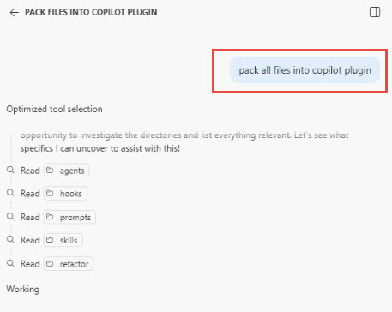Open the prompts folder link
Image resolution: width=392 pixels, height=312 pixels.
click(x=69, y=217)
